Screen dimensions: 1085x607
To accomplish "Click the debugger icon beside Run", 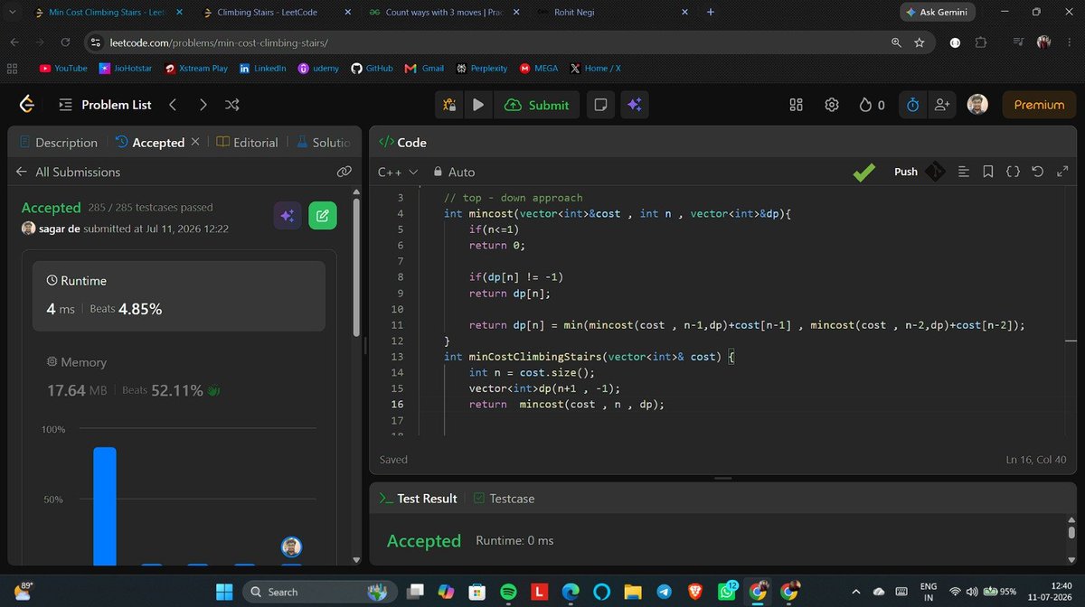I will click(449, 105).
